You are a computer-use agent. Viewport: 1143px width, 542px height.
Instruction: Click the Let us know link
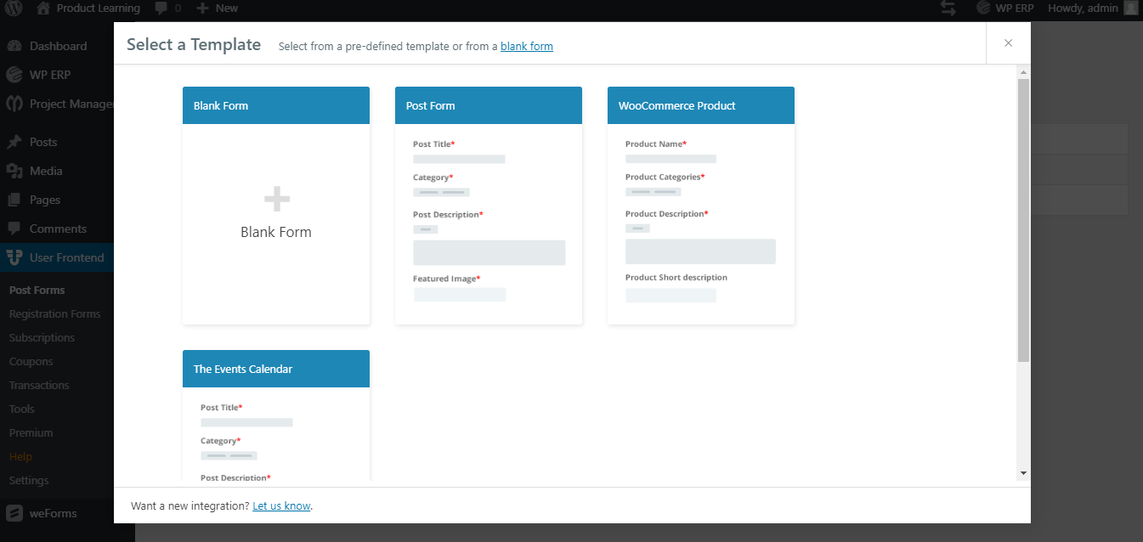click(281, 505)
